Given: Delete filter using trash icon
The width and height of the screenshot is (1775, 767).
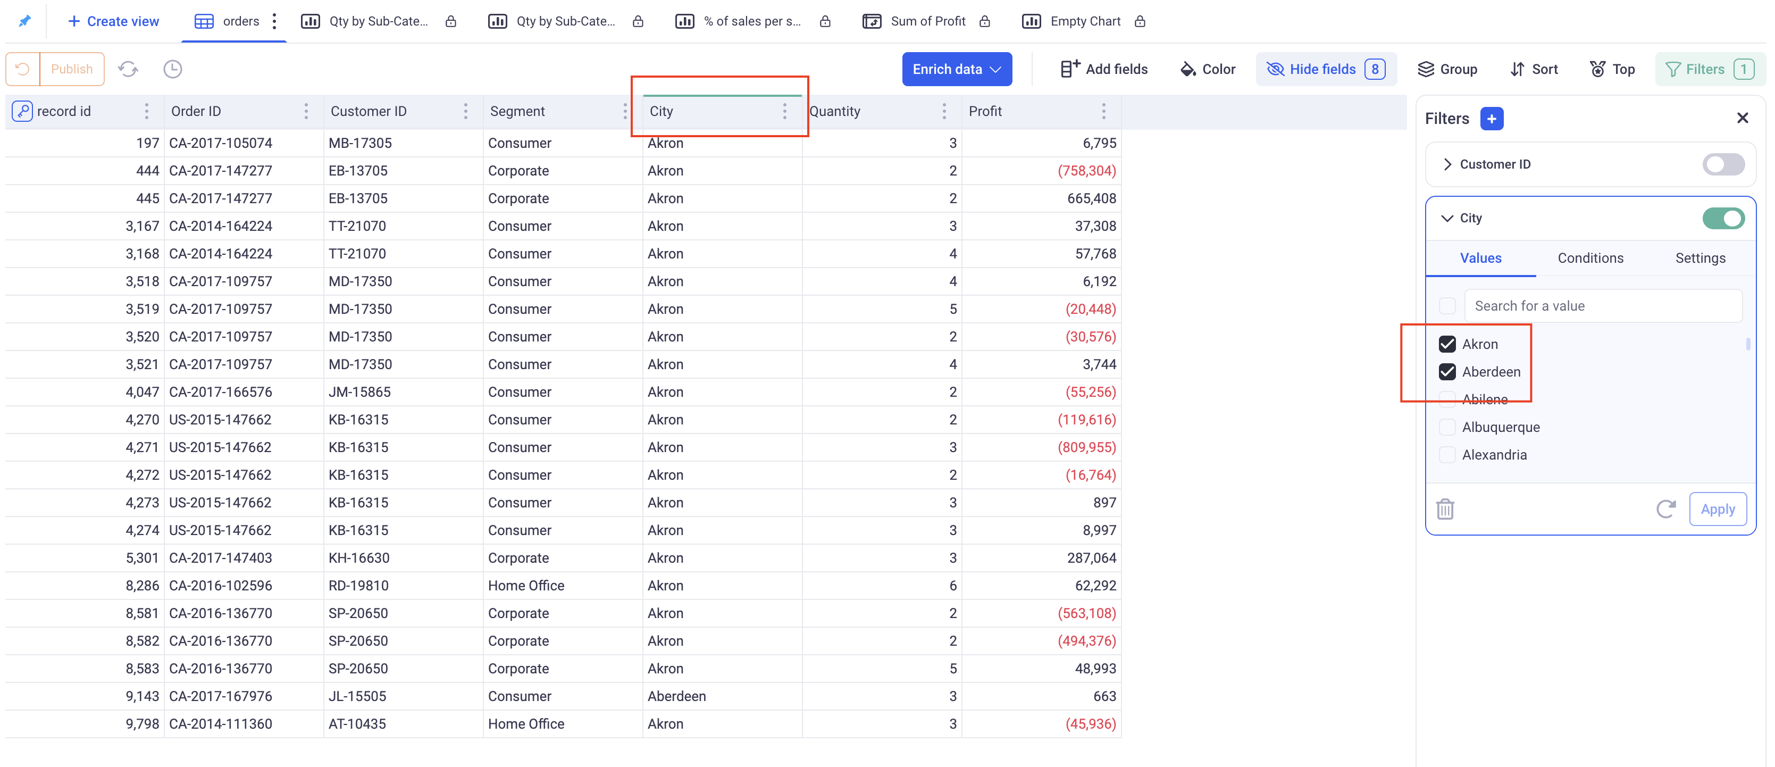Looking at the screenshot, I should (x=1445, y=509).
